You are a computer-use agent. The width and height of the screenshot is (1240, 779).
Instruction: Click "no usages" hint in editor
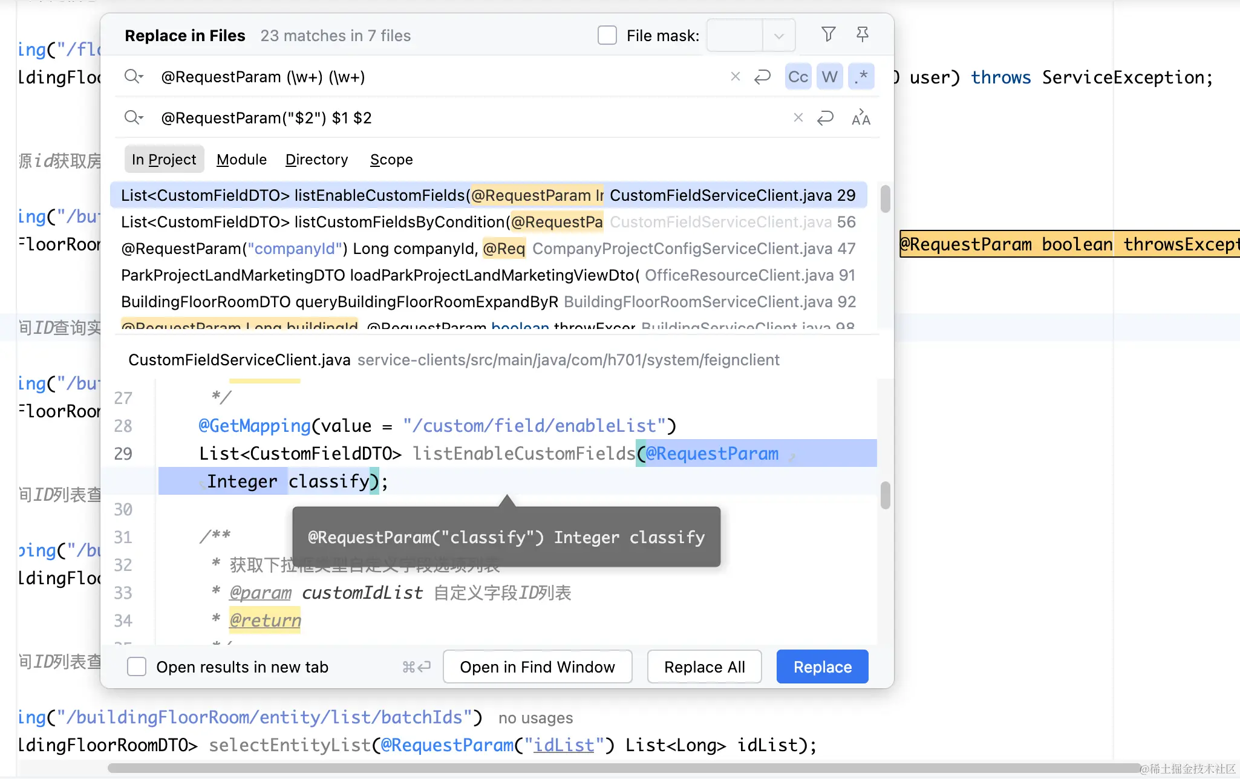[x=535, y=718]
